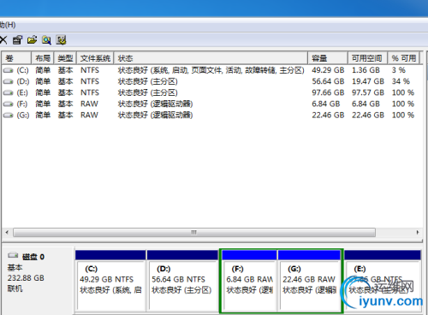The width and height of the screenshot is (428, 315).
Task: Sort by the 可用空间 column header
Action: click(x=367, y=58)
